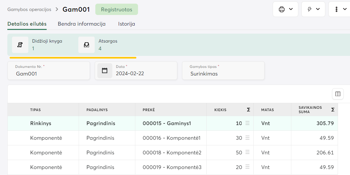Viewport: 350px width, 175px height.
Task: Open the Istorija tab
Action: point(126,24)
